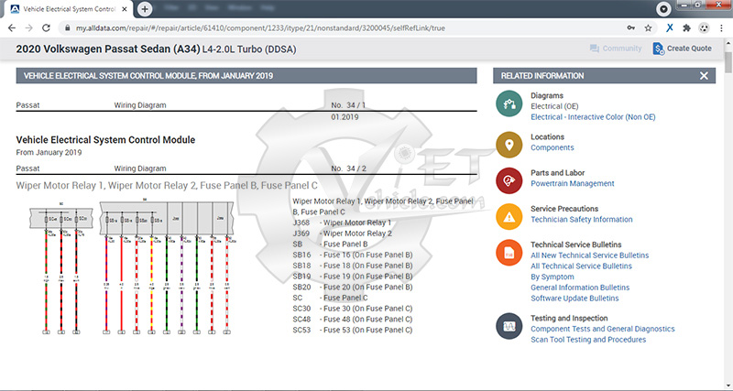This screenshot has width=733, height=391.
Task: Click 'J369 - Wiper Motor Relay 2' entry
Action: pyautogui.click(x=342, y=234)
